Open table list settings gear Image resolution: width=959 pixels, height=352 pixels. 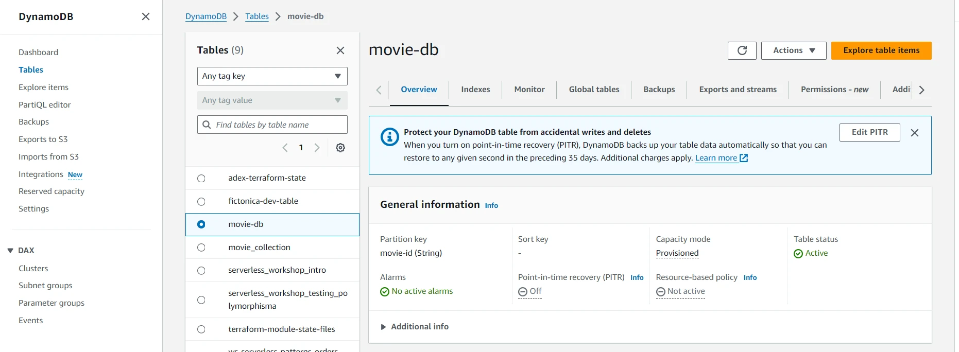pyautogui.click(x=340, y=148)
